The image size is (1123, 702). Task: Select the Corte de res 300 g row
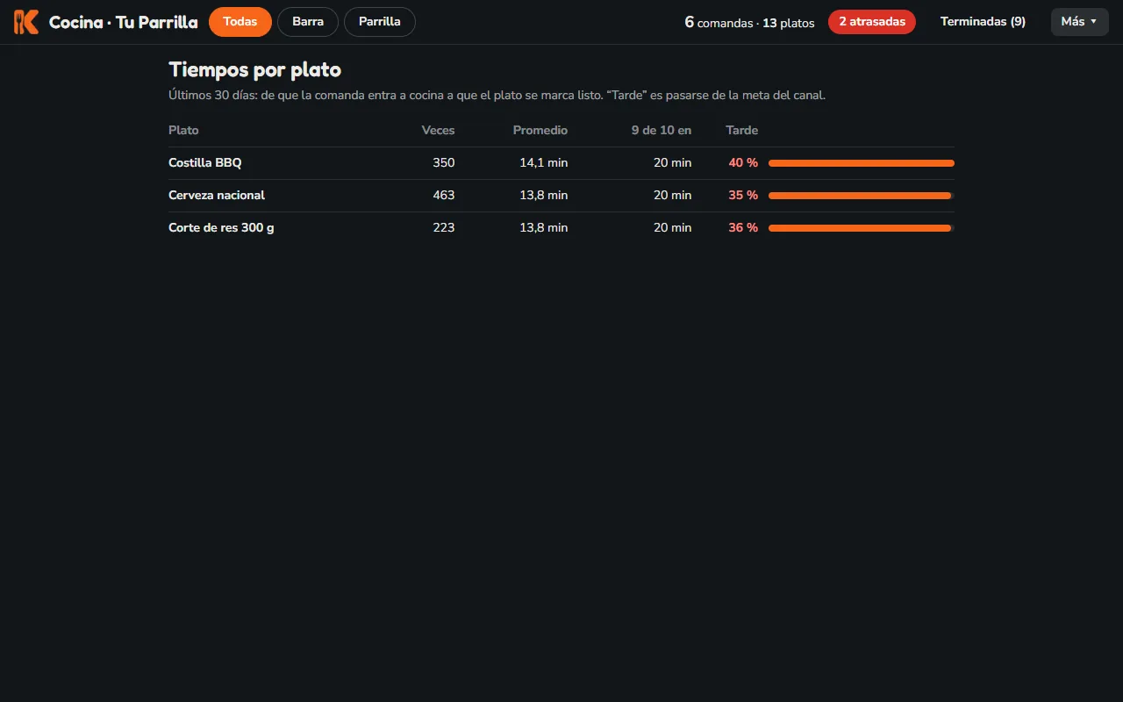[x=561, y=228]
